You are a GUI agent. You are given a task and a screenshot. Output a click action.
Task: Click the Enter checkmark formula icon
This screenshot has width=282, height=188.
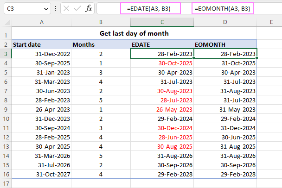77,8
